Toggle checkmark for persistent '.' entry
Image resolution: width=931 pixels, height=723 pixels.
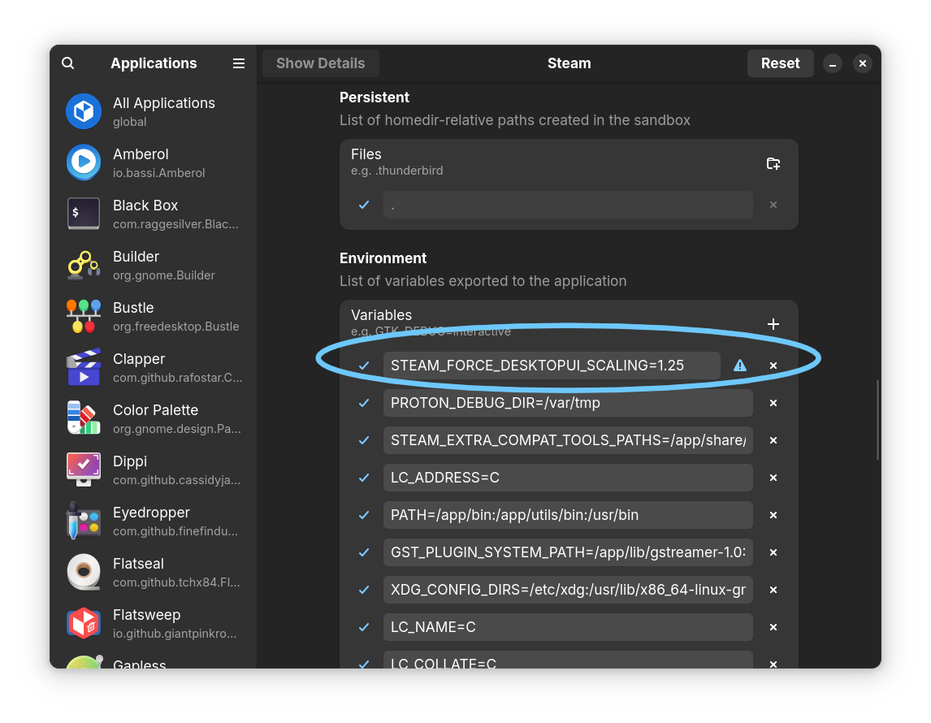tap(364, 205)
